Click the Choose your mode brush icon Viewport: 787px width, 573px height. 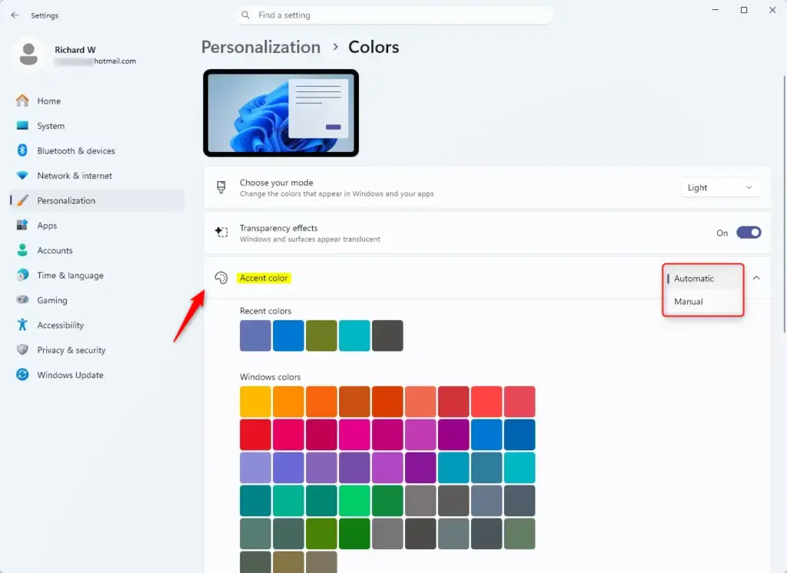(x=221, y=187)
